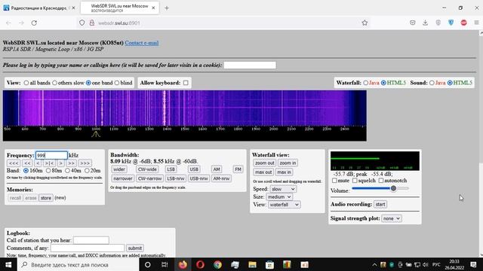Select the 80m band
The width and height of the screenshot is (483, 271).
(x=48, y=171)
